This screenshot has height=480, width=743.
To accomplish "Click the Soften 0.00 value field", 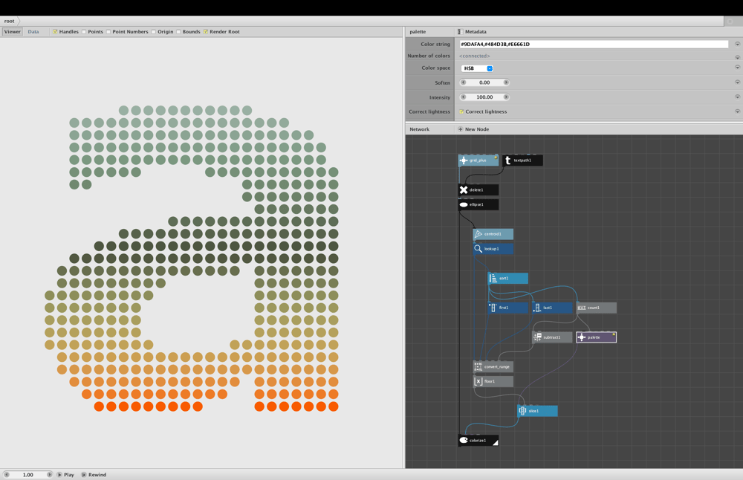I will tap(484, 82).
